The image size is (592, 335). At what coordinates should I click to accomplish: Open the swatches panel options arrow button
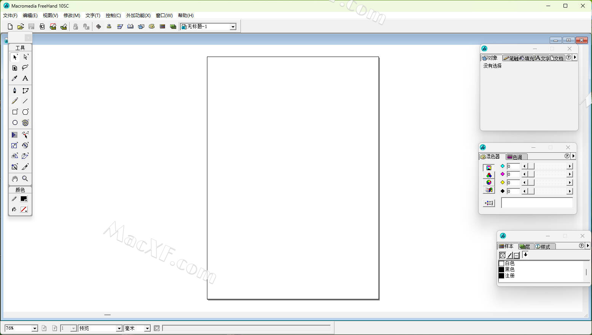588,246
